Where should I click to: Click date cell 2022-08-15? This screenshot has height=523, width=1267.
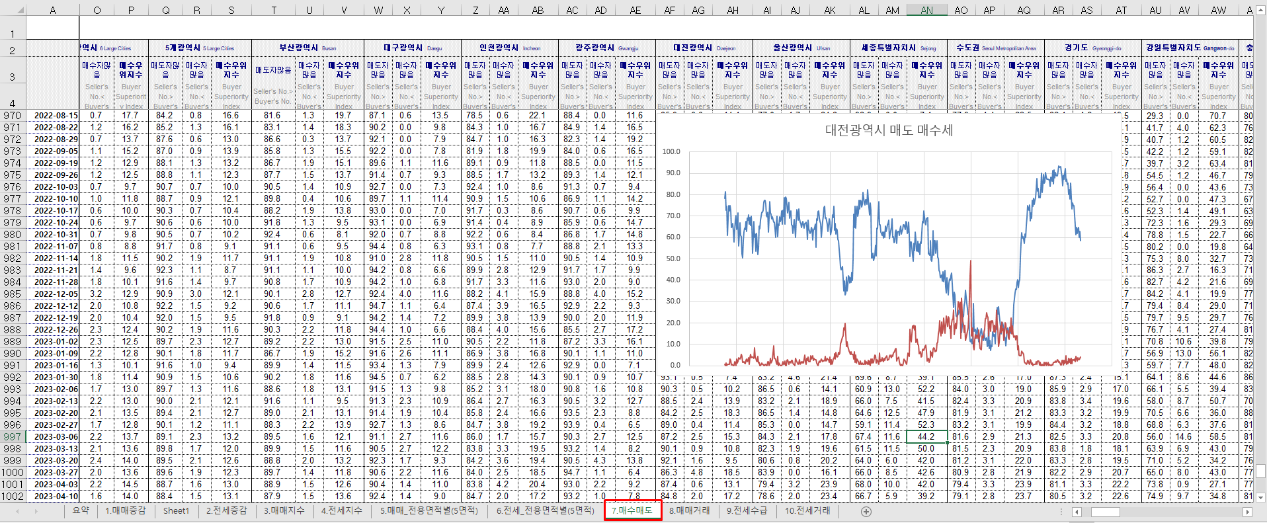[x=53, y=115]
